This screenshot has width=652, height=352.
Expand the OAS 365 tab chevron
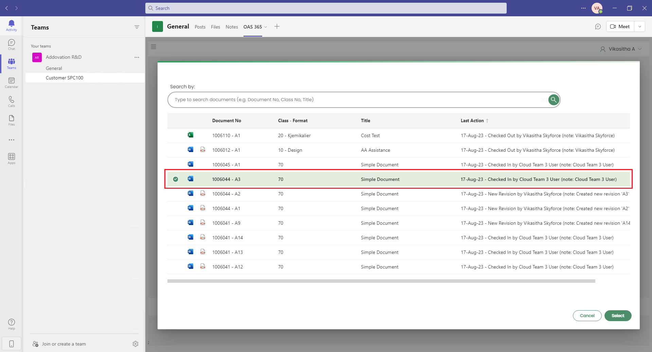pyautogui.click(x=266, y=27)
